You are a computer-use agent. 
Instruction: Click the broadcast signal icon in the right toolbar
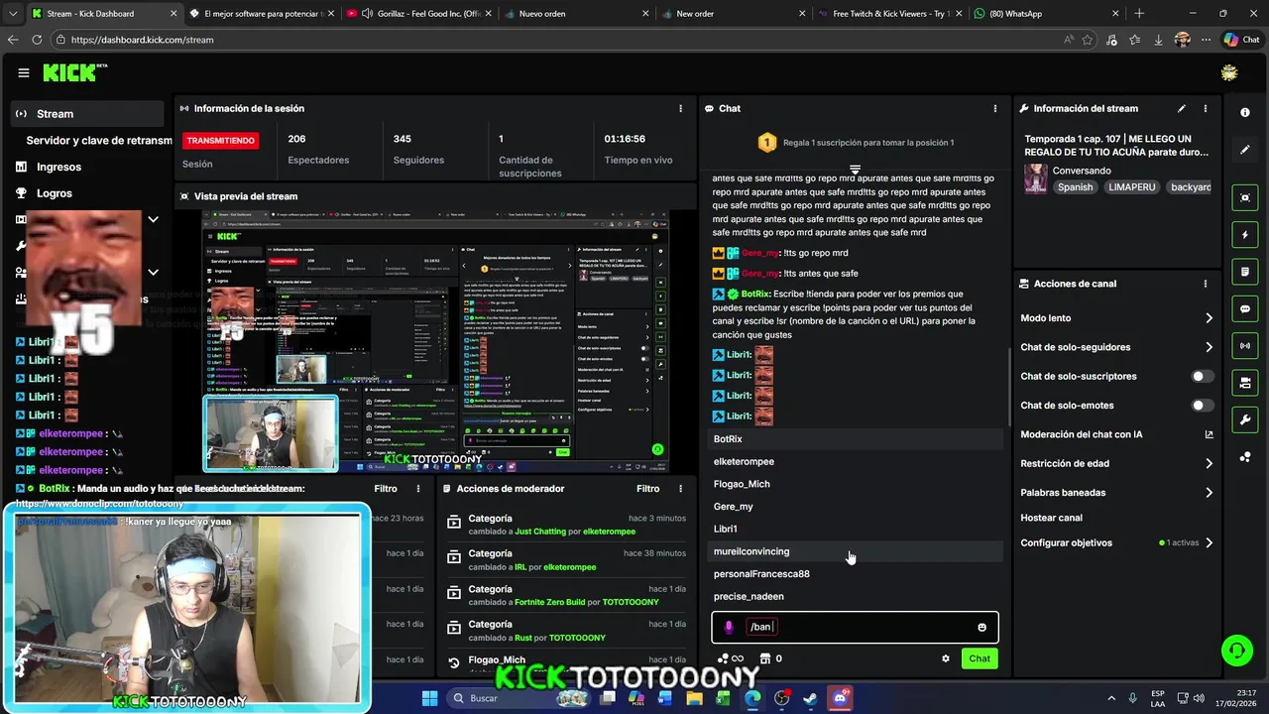coord(1245,345)
